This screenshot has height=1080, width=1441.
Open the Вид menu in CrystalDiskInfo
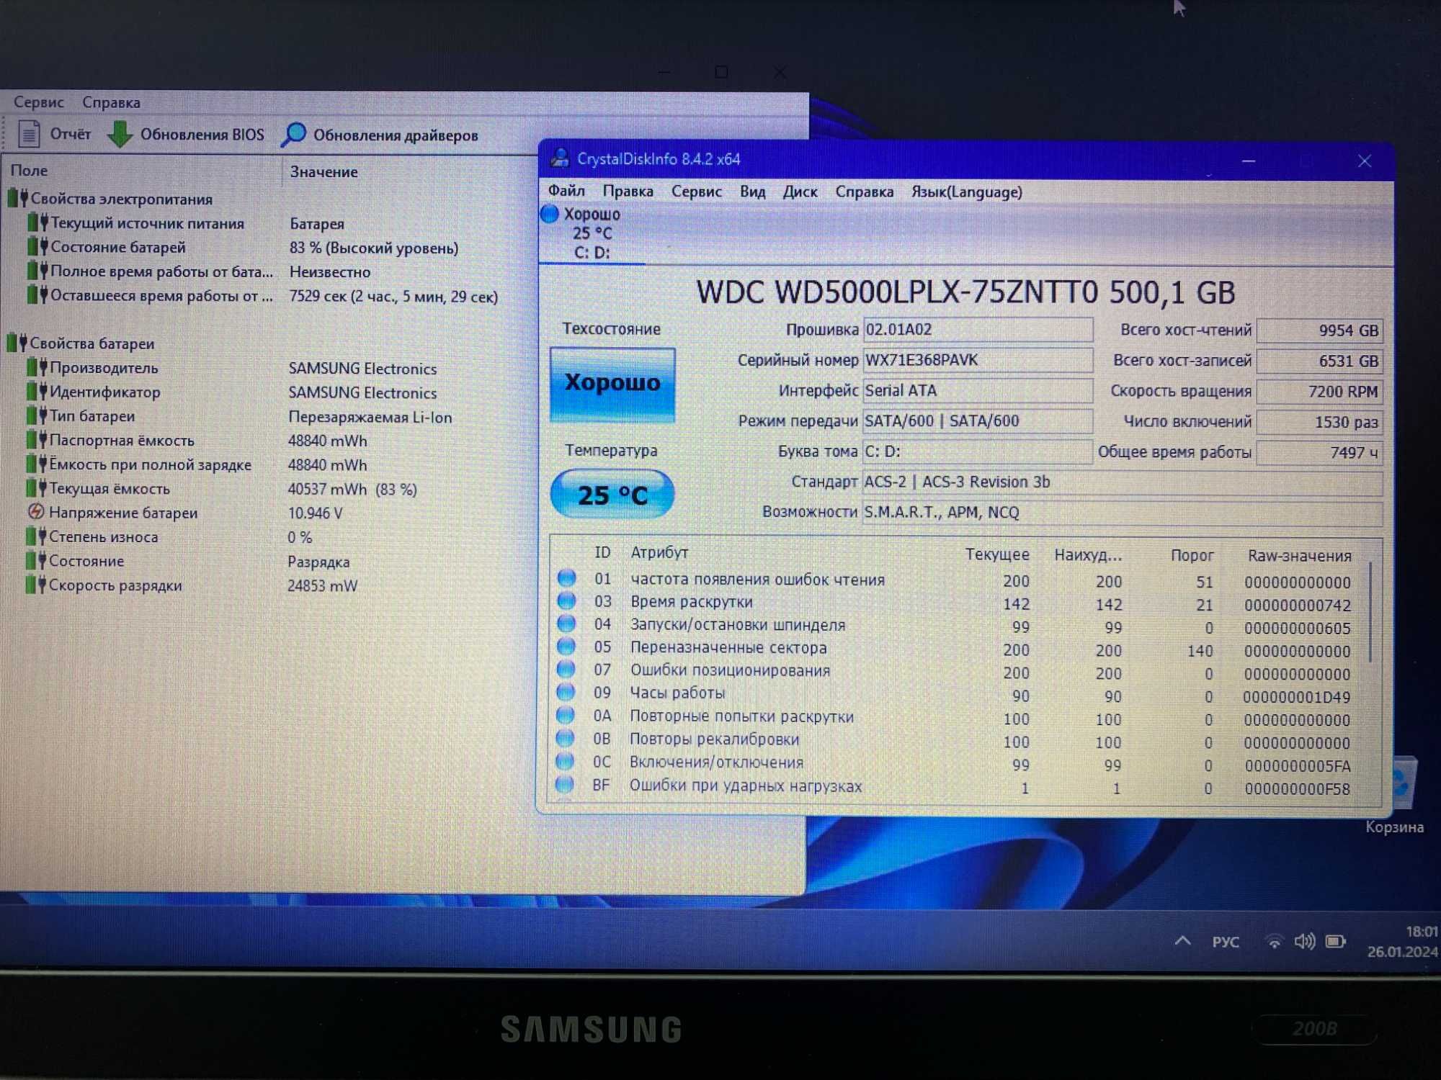752,192
